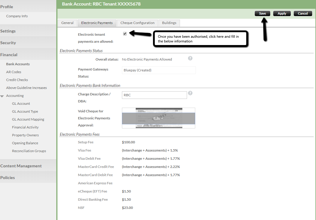
Task: Toggle Electronic tenant payments allowed checkbox
Action: coord(125,34)
